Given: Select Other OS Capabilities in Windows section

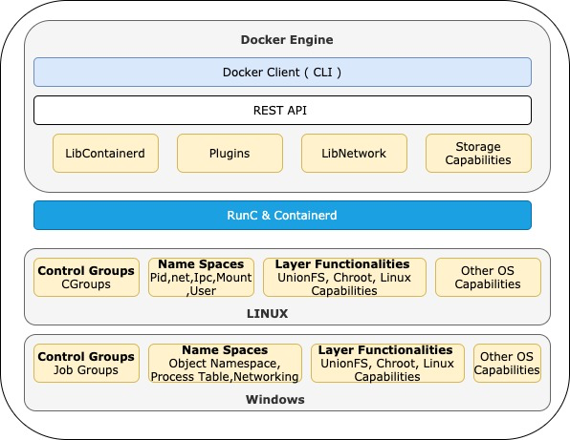Looking at the screenshot, I should (x=507, y=363).
